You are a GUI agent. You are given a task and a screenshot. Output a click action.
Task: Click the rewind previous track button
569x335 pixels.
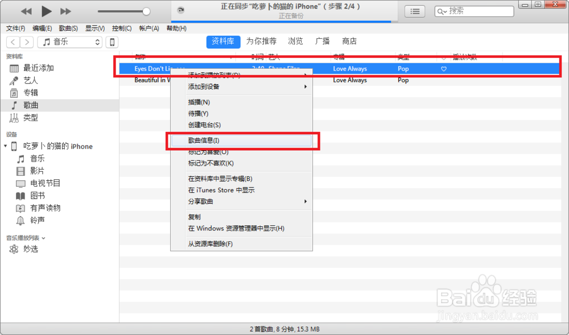(x=26, y=11)
